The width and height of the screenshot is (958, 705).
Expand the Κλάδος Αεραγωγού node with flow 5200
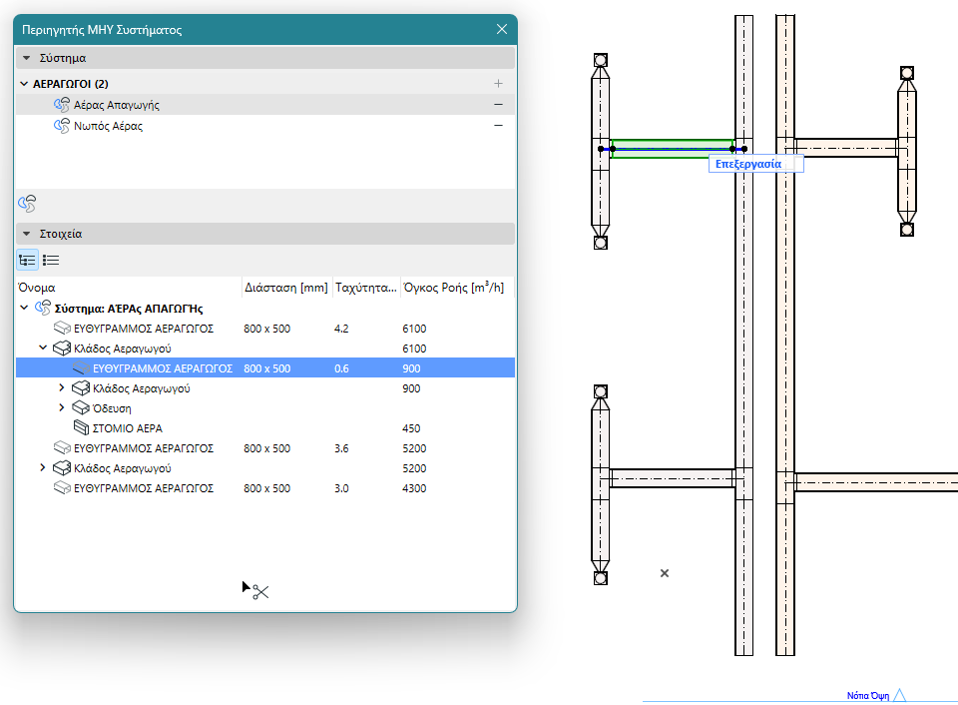coord(43,468)
